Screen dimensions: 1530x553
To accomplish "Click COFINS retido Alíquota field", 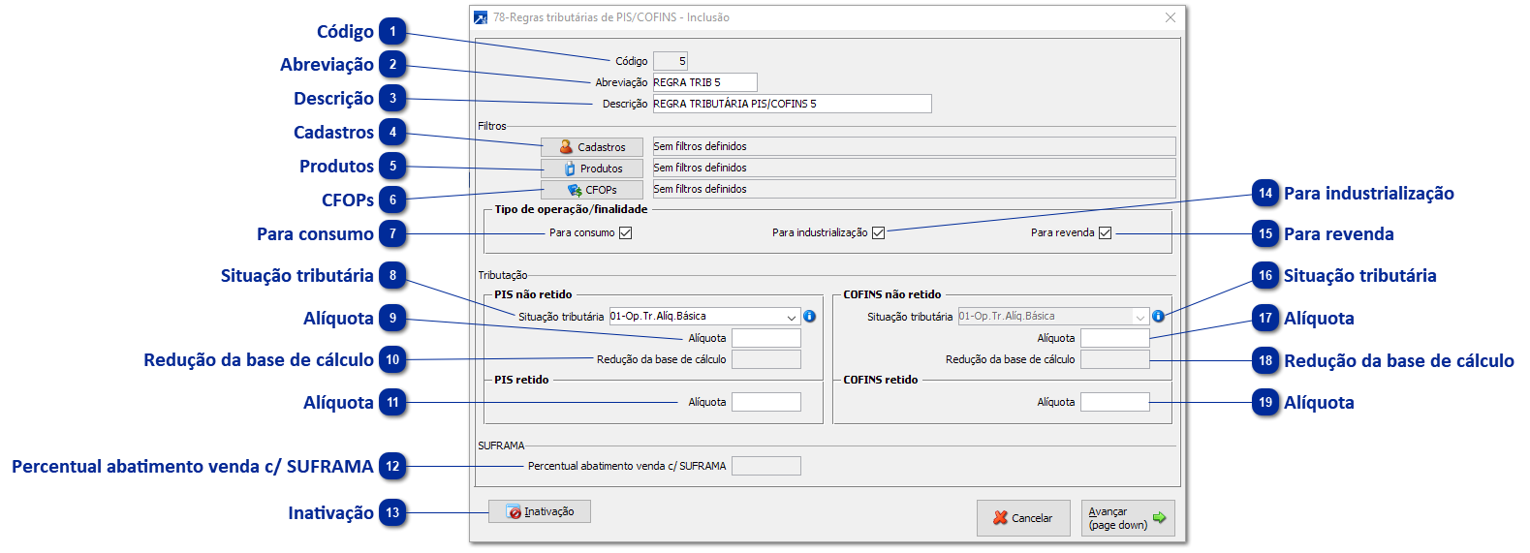I will pyautogui.click(x=1115, y=402).
